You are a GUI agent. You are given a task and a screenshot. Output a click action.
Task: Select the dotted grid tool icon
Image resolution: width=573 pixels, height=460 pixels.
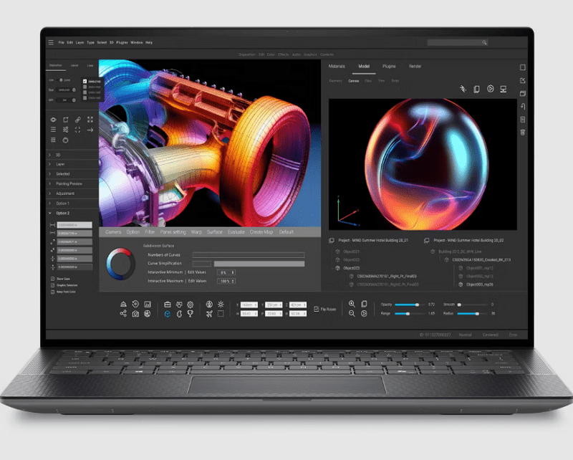coord(53,140)
